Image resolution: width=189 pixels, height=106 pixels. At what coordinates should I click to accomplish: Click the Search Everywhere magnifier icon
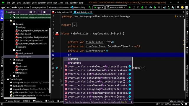[178, 7]
